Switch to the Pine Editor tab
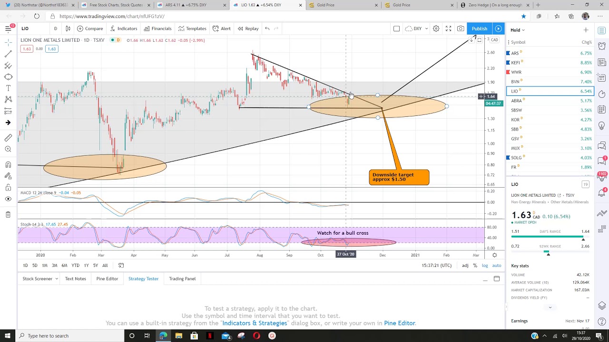 tap(107, 279)
